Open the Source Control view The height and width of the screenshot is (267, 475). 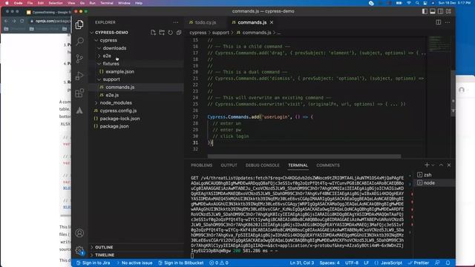(x=79, y=59)
